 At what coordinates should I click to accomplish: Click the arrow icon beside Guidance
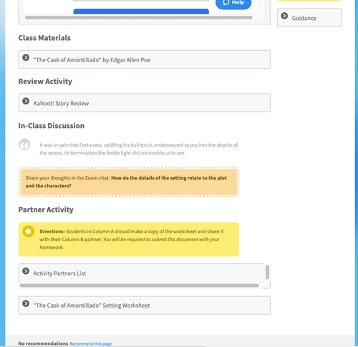click(x=284, y=16)
